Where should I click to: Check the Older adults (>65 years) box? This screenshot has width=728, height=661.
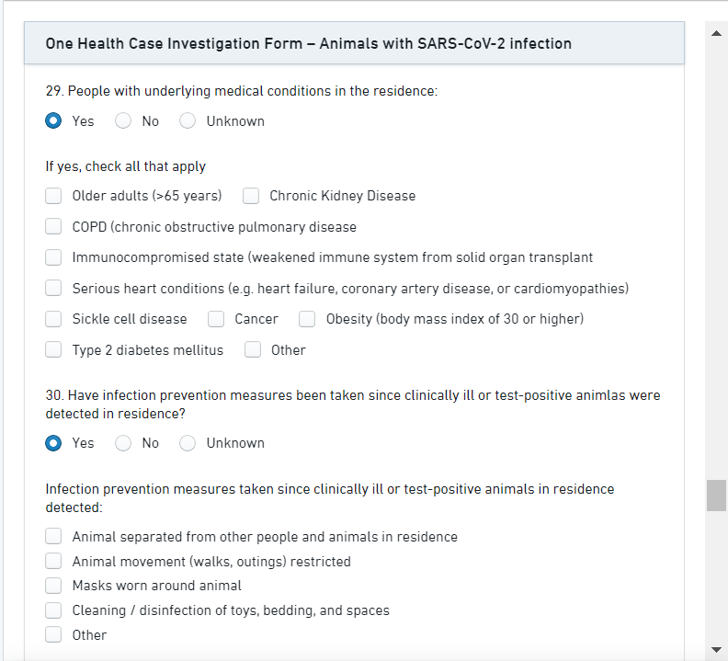(x=54, y=196)
